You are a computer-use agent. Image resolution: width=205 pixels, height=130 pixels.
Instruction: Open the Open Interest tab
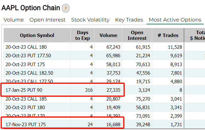click(x=47, y=20)
